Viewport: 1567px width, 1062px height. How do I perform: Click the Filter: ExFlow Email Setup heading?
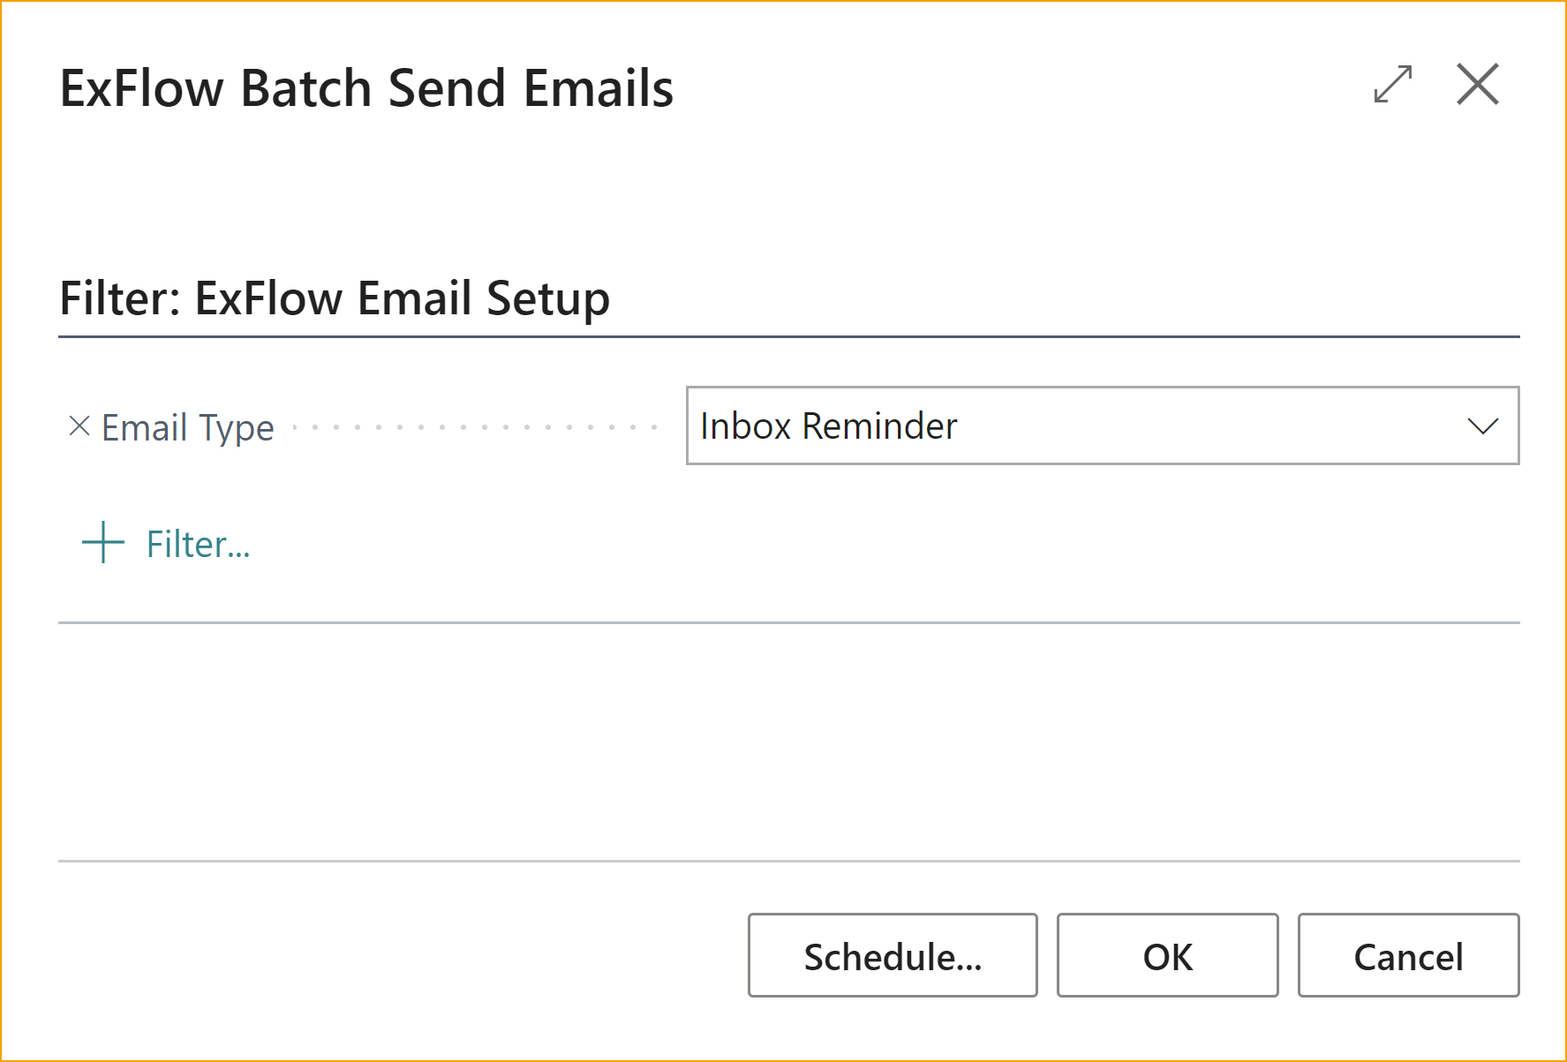(334, 298)
